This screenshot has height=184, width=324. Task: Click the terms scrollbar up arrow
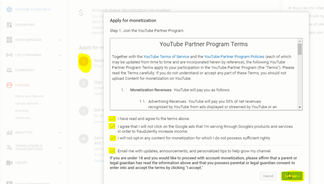[x=300, y=41]
